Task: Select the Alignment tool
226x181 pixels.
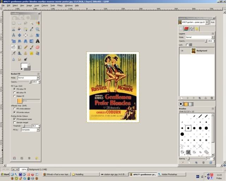Action: click(25, 35)
